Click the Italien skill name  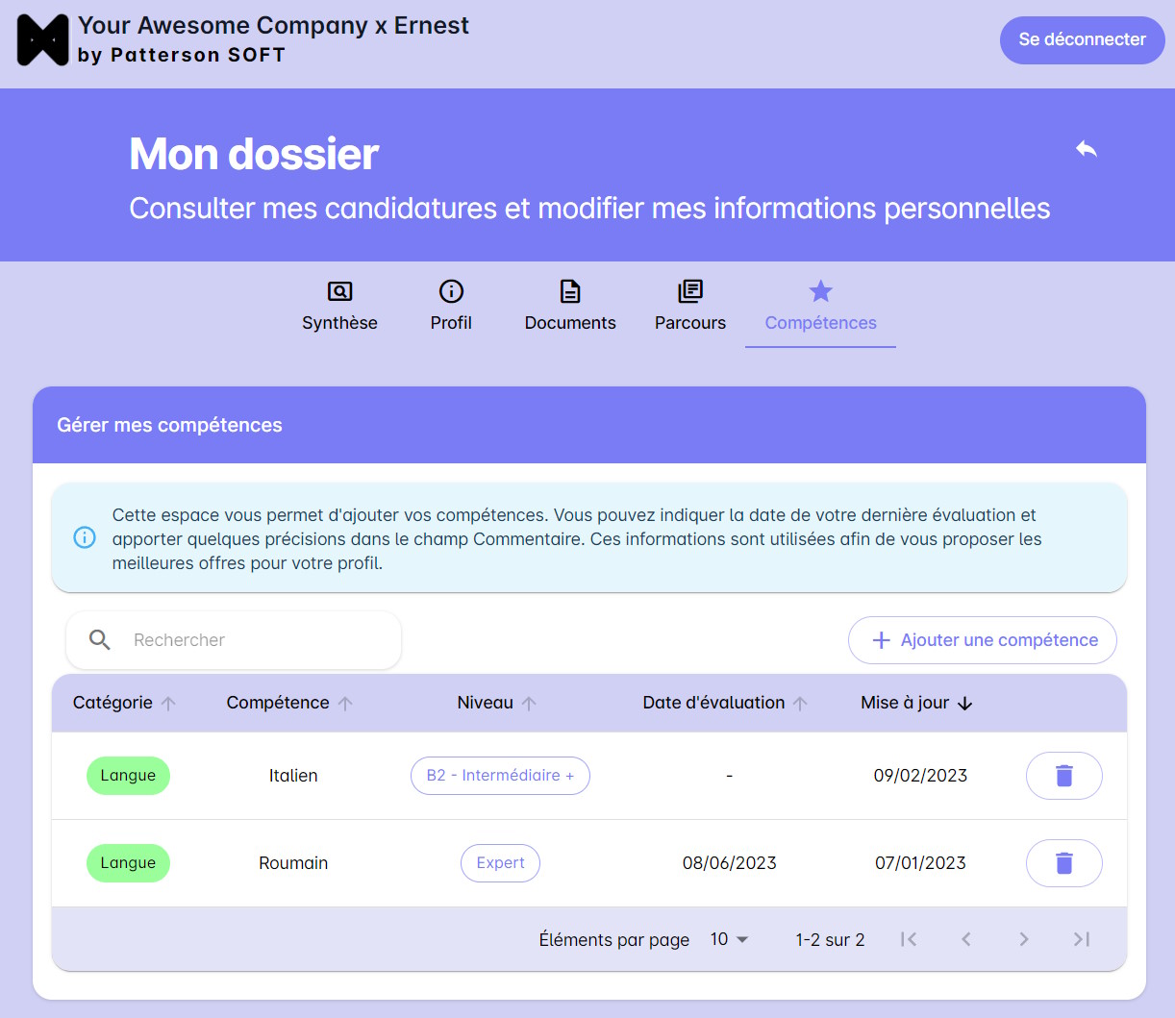[293, 776]
